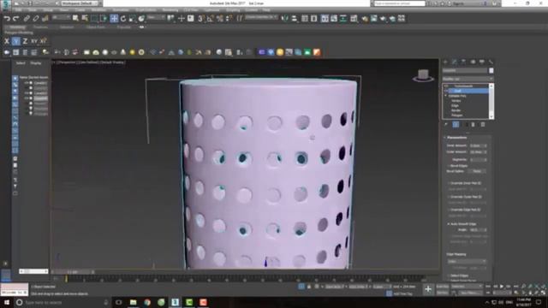Click the Redo arrow in main toolbar

(15, 19)
